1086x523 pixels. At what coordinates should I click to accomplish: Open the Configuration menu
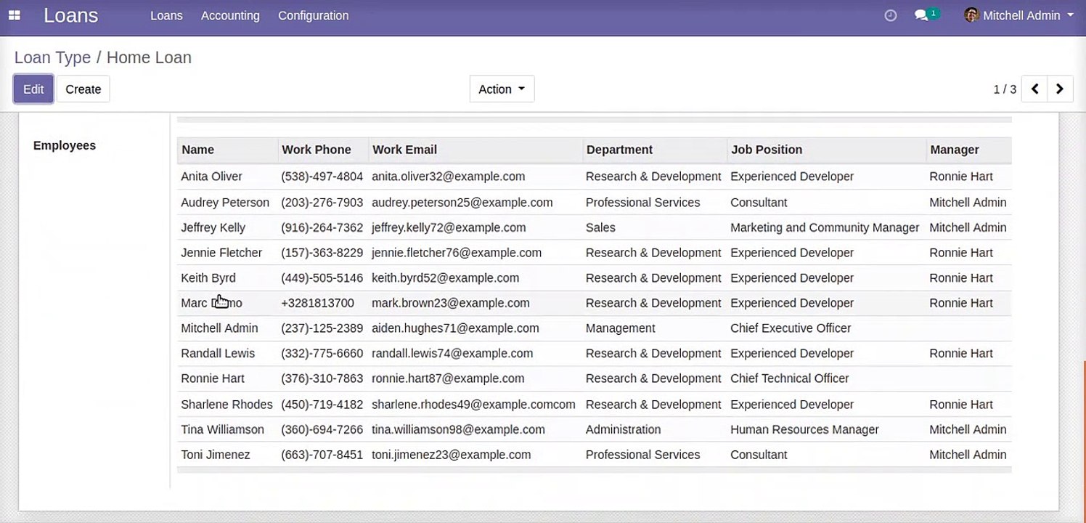pyautogui.click(x=313, y=15)
